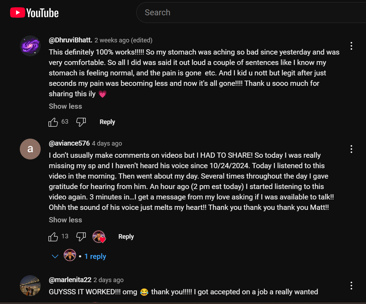Collapse @aviance576 comment with Show less

click(65, 220)
